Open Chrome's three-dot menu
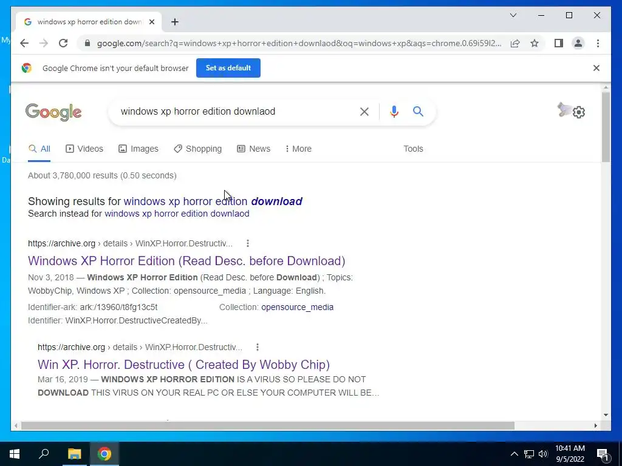622x466 pixels. [598, 43]
